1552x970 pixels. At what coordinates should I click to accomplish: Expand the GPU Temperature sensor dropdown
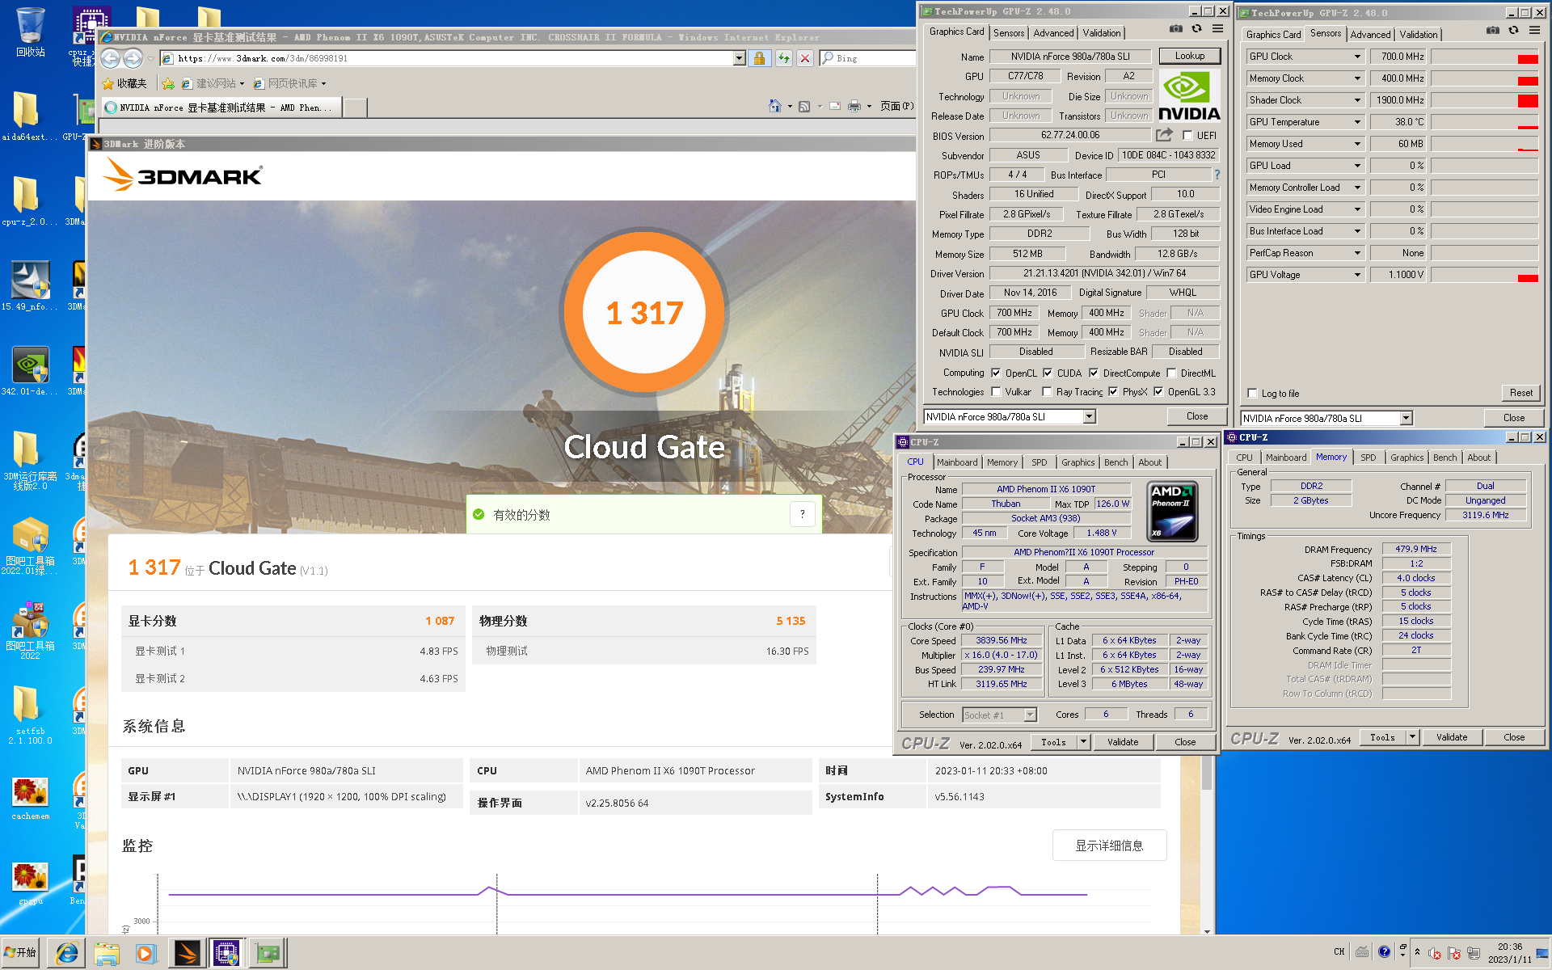tap(1357, 122)
